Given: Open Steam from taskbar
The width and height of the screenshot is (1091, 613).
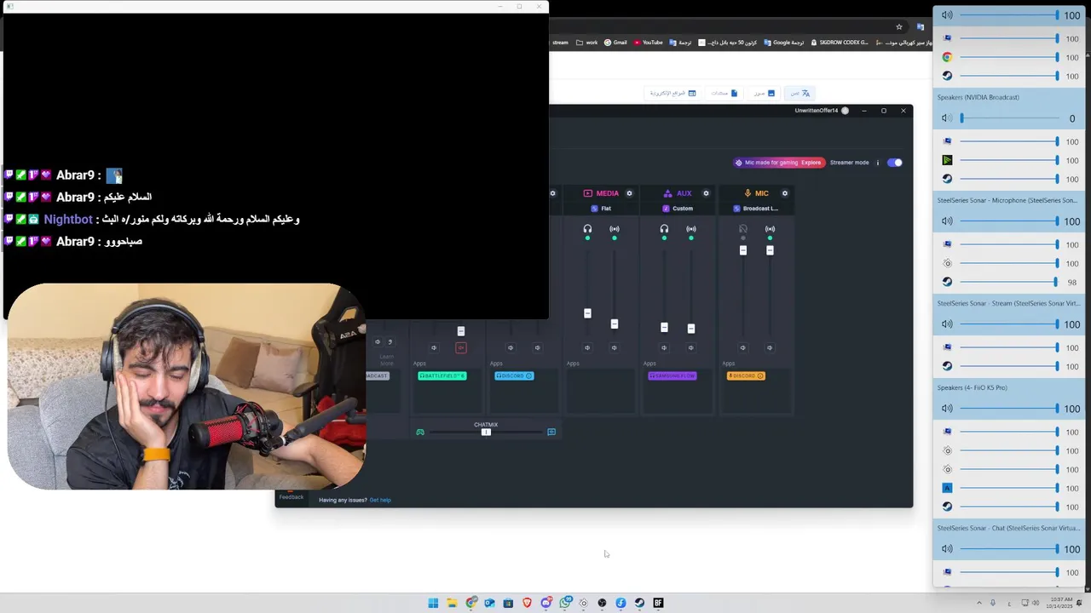Looking at the screenshot, I should tap(639, 603).
